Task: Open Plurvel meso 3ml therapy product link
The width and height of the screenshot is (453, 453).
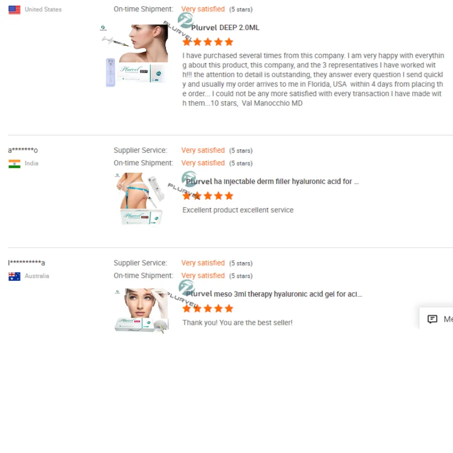Action: click(x=274, y=294)
